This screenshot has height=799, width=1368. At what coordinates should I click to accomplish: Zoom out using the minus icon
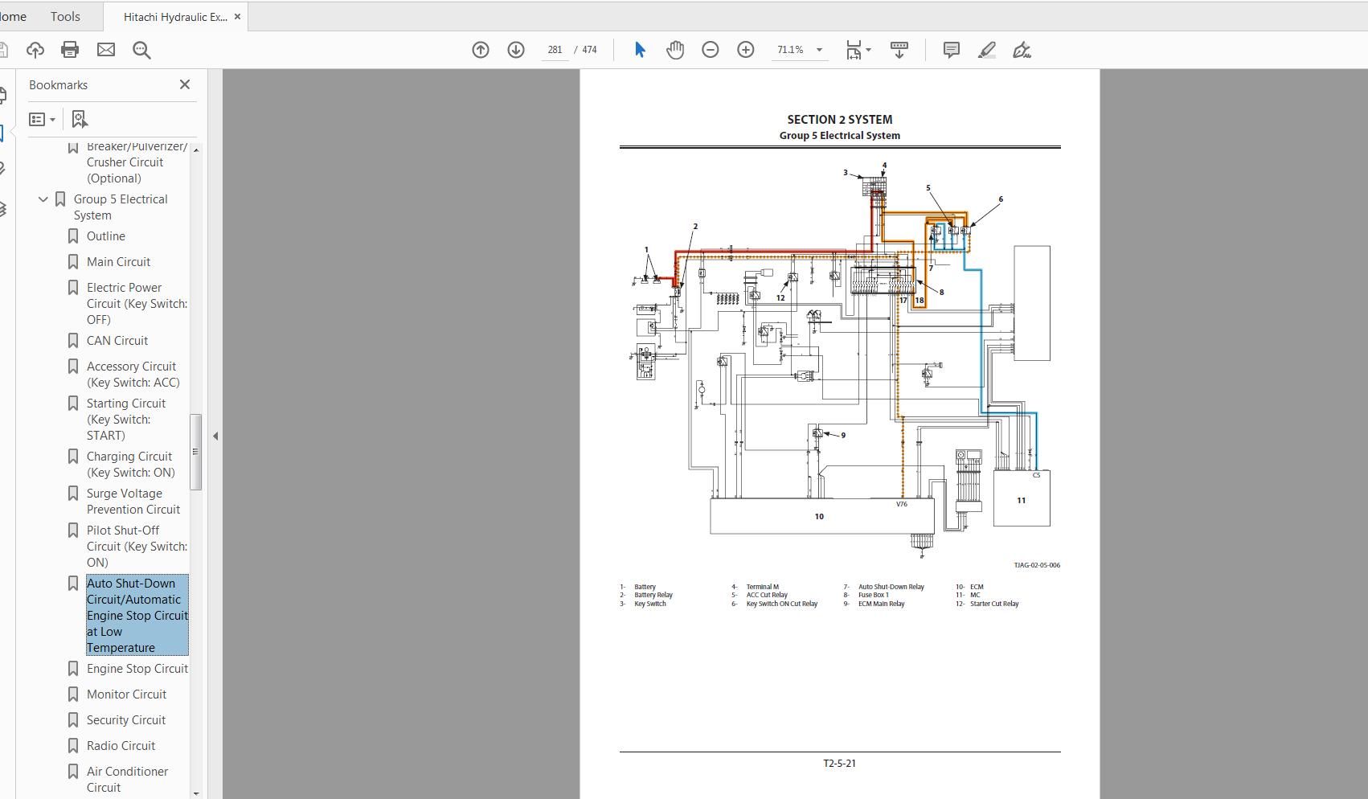[710, 49]
